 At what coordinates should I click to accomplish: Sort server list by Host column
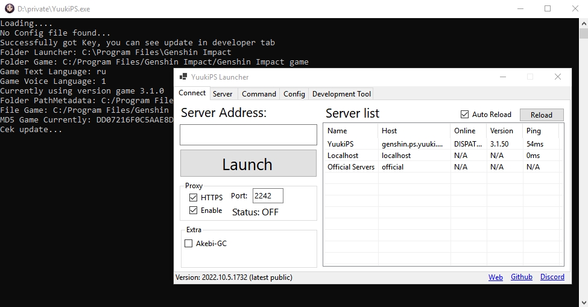414,131
